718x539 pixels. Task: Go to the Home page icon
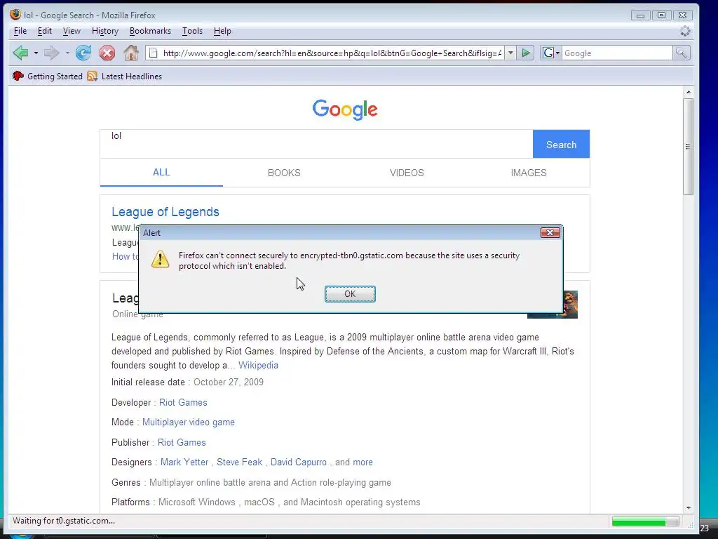point(131,53)
